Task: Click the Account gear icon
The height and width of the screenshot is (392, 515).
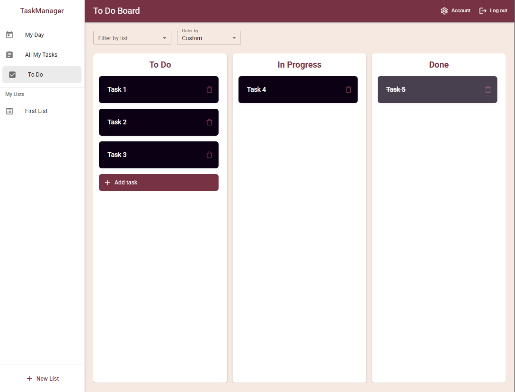Action: [444, 11]
